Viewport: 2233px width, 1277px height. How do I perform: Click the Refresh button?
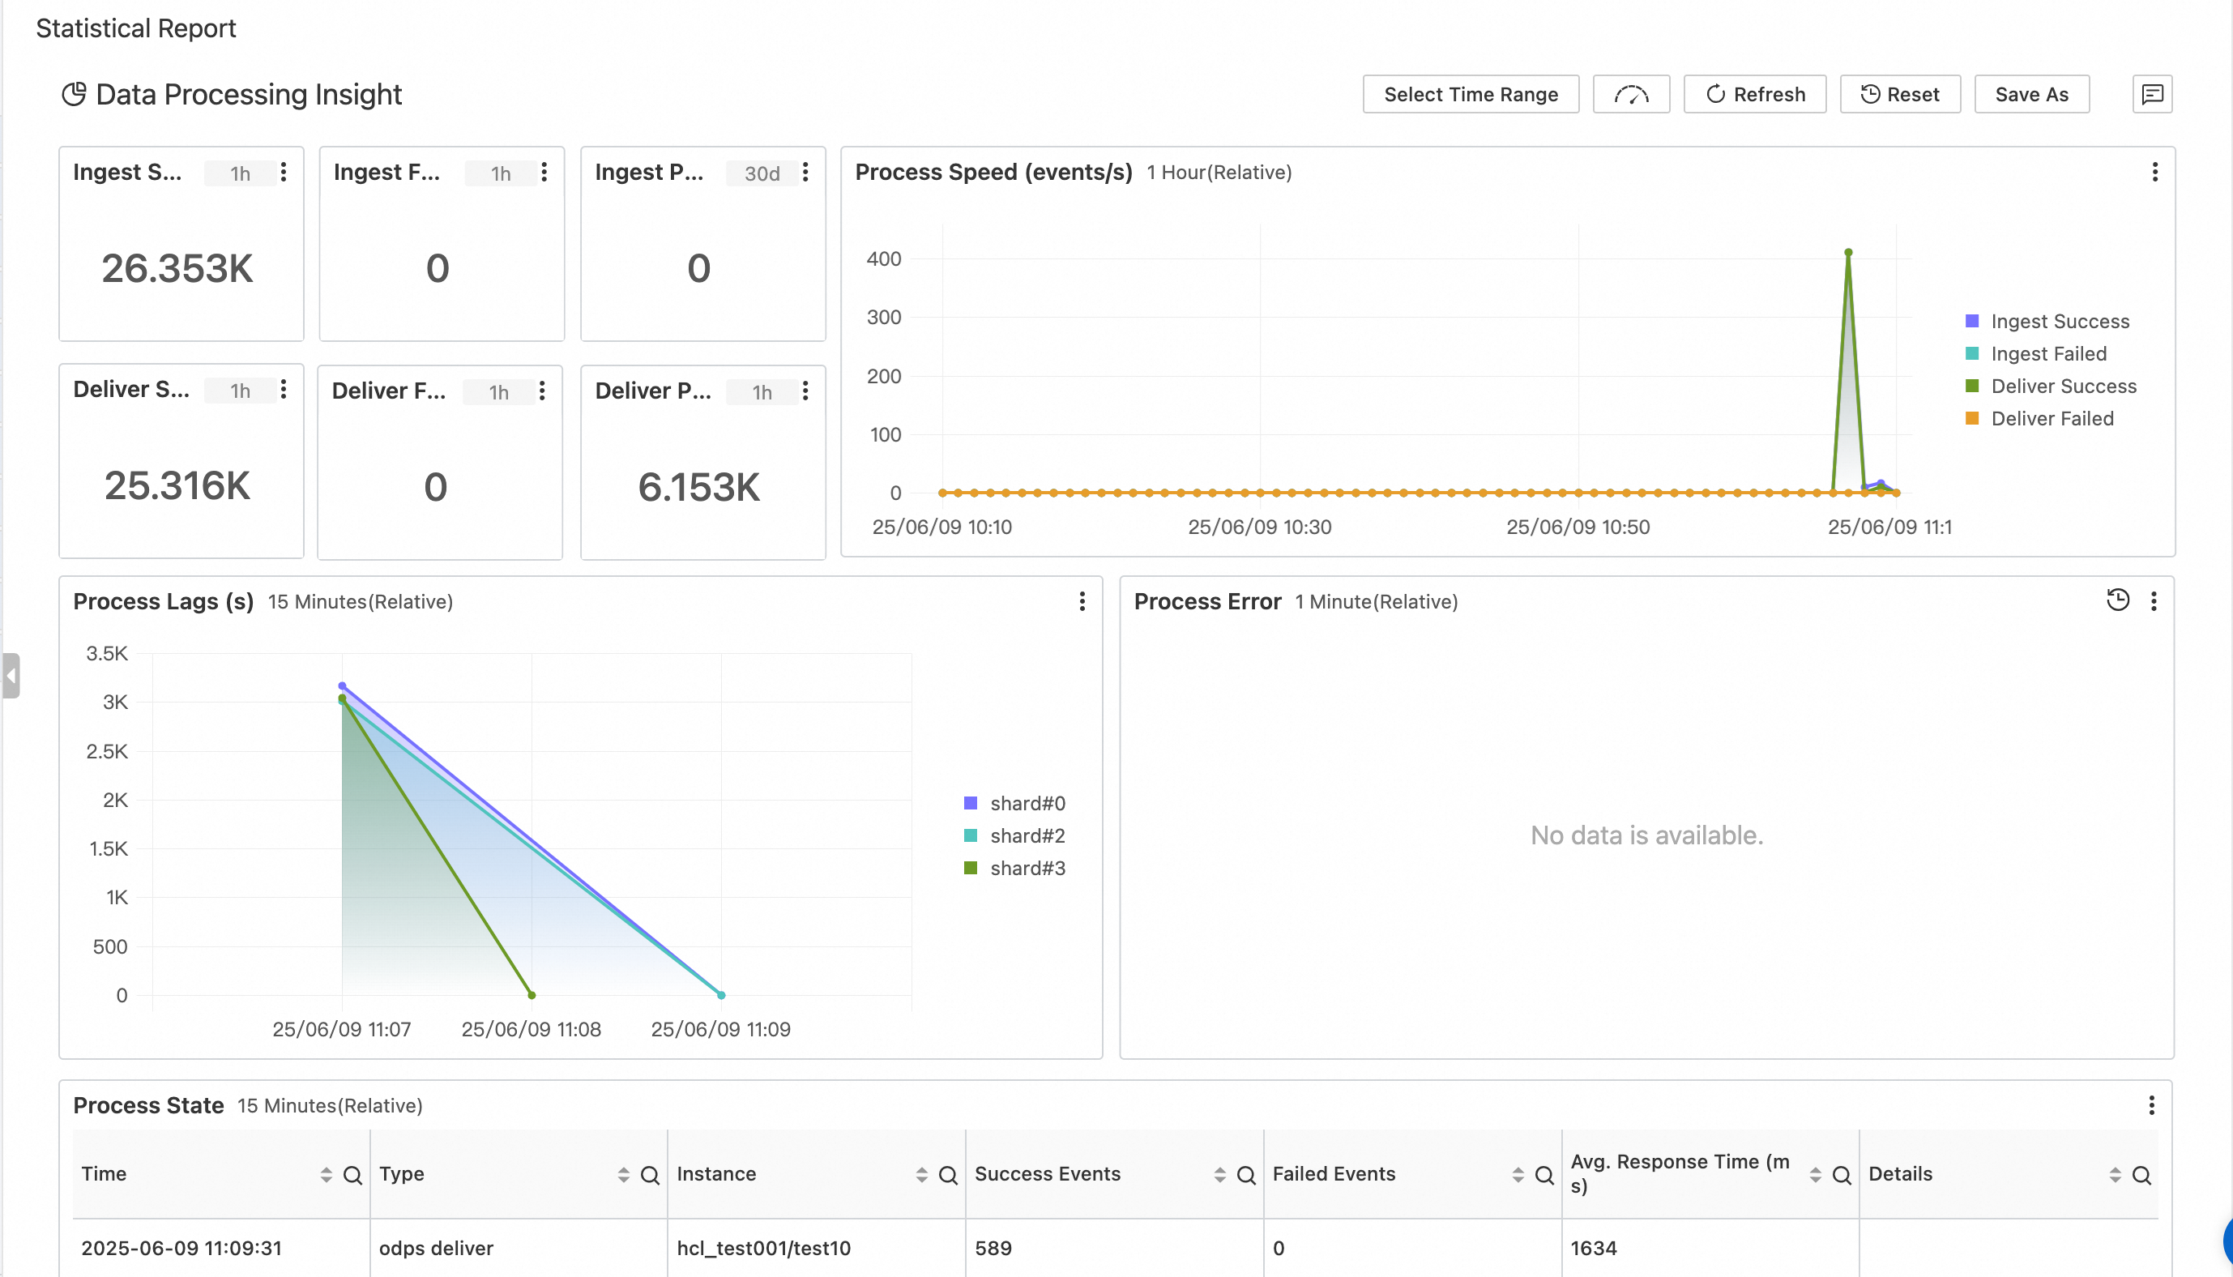tap(1754, 95)
